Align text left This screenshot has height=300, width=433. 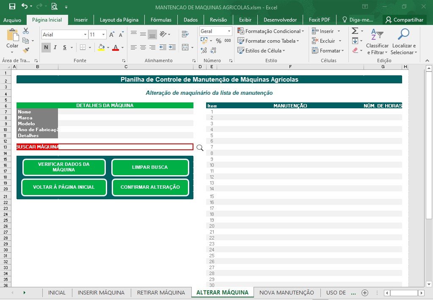point(134,47)
